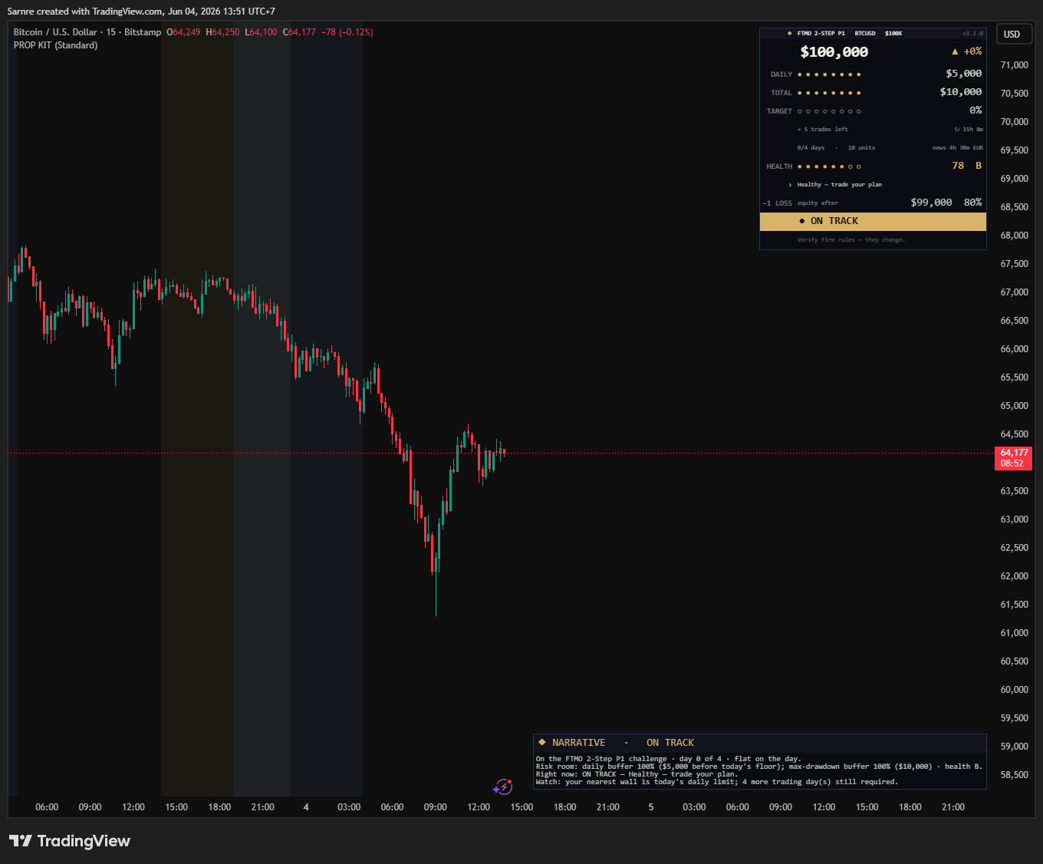Screen dimensions: 1043x864
Task: Click the DAILY dot meter row
Action: point(829,74)
